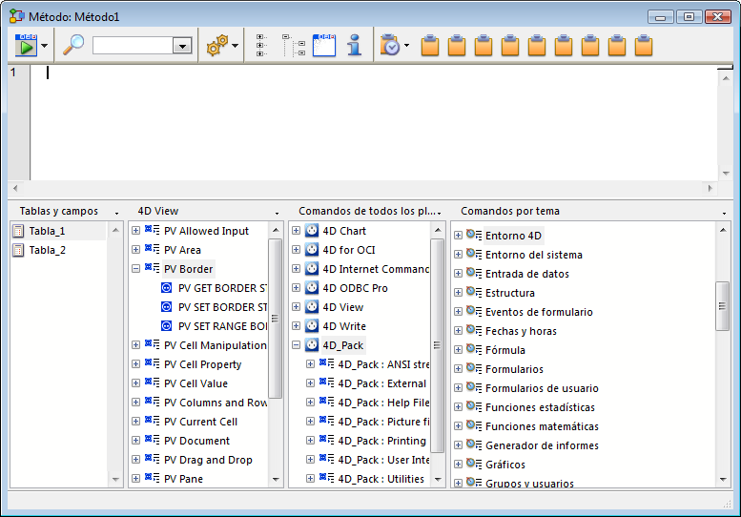
Task: Click the orange gears macros icon
Action: coord(216,46)
